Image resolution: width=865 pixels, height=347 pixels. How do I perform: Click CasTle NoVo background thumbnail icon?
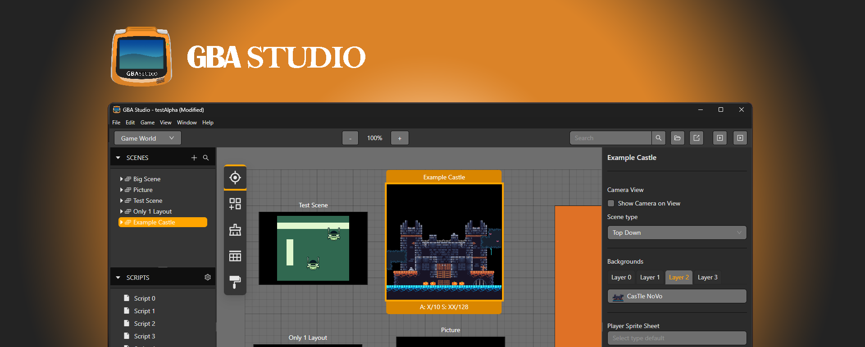pyautogui.click(x=618, y=297)
